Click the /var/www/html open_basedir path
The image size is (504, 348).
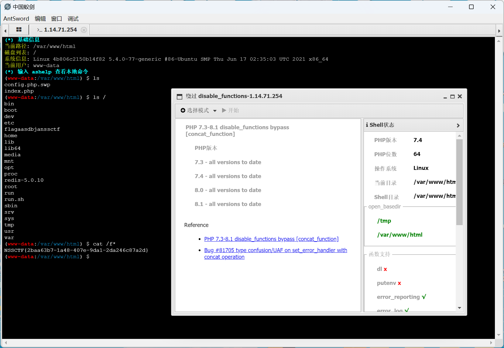(400, 235)
